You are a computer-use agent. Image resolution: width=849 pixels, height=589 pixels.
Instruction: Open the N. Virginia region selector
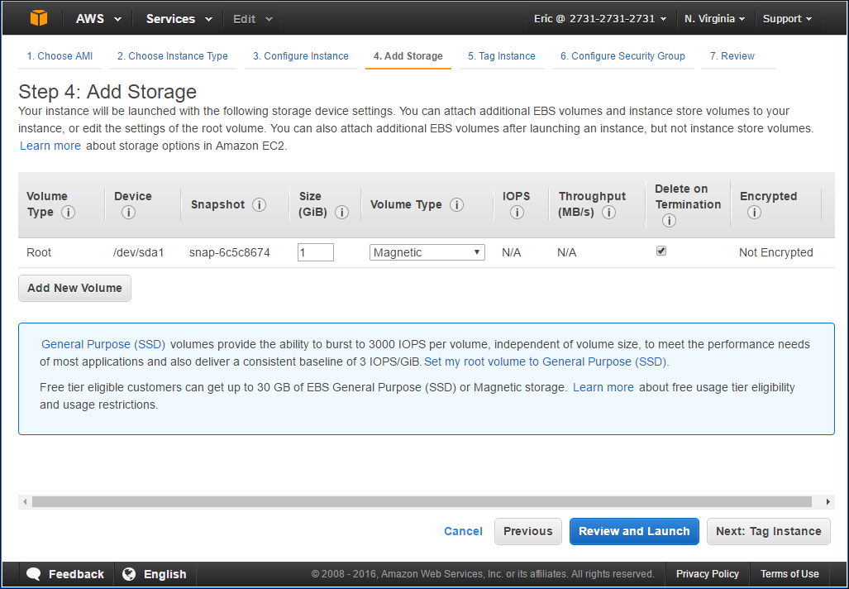pyautogui.click(x=714, y=19)
